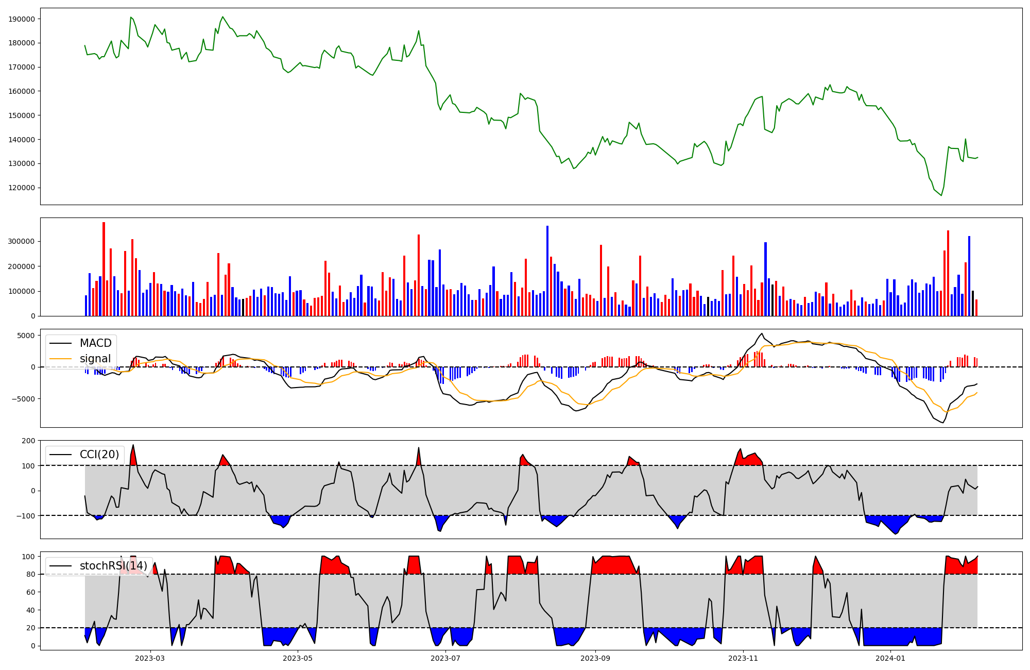This screenshot has width=1030, height=670.
Task: Click the 2023-09 date tick label
Action: coord(595,658)
